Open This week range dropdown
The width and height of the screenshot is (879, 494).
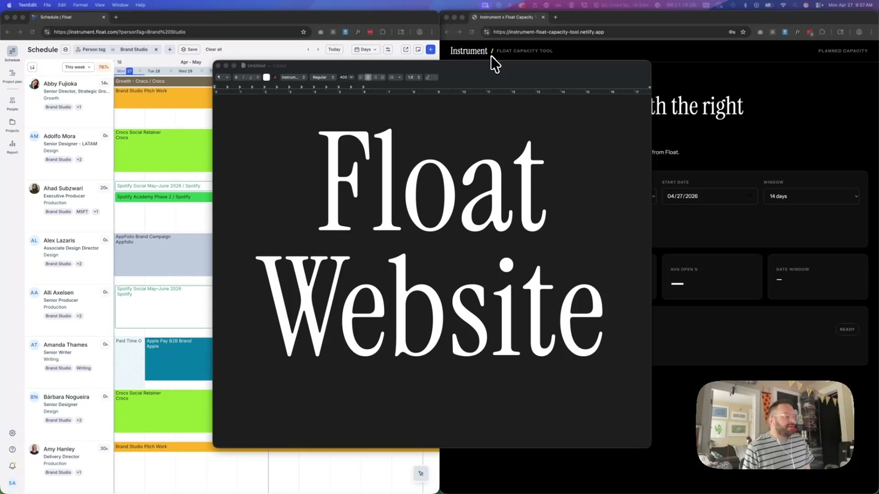(x=77, y=67)
